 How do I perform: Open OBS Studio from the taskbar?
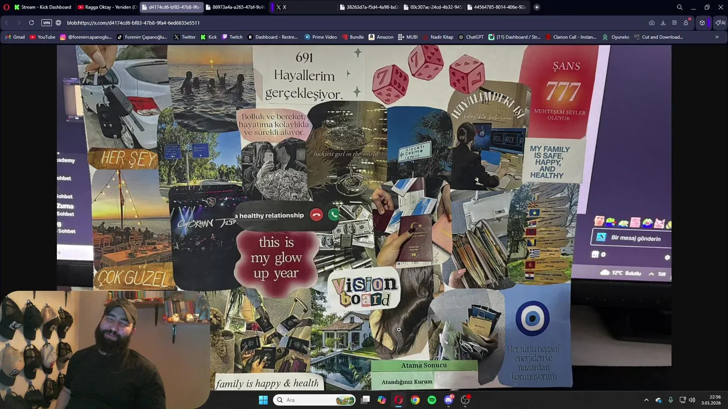click(465, 400)
